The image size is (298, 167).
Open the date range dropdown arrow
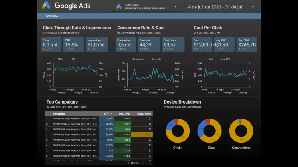click(253, 7)
